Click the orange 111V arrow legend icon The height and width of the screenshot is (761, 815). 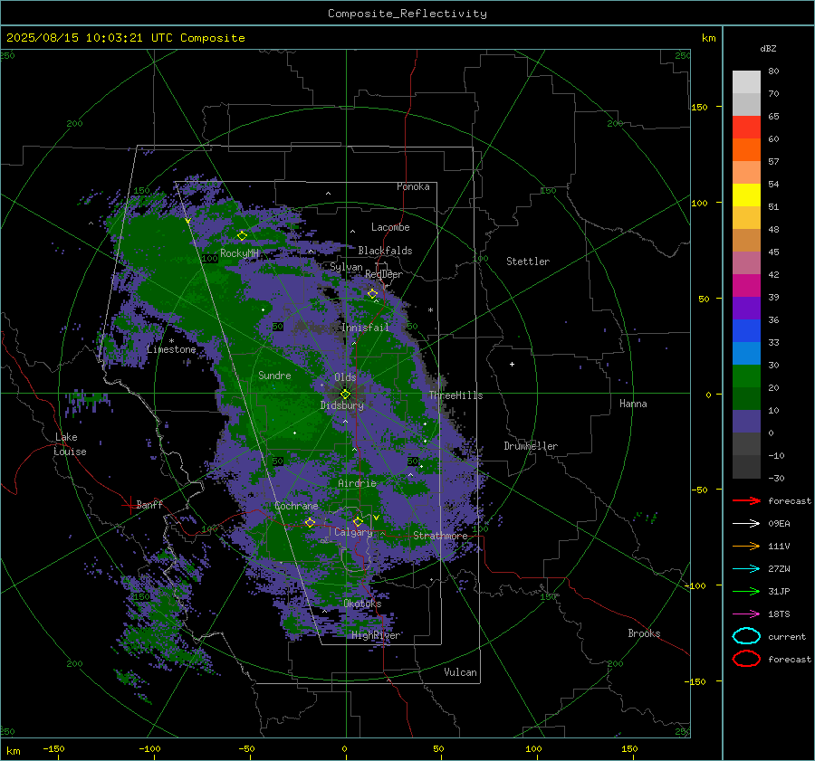click(746, 546)
